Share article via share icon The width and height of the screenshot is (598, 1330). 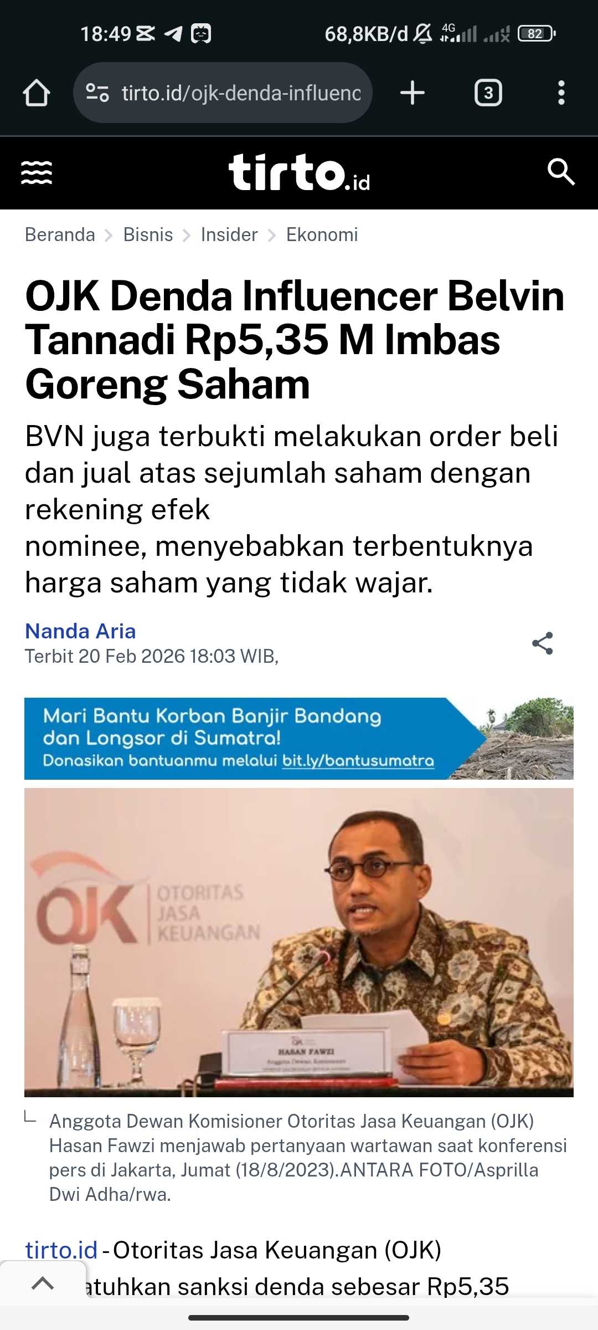[543, 643]
